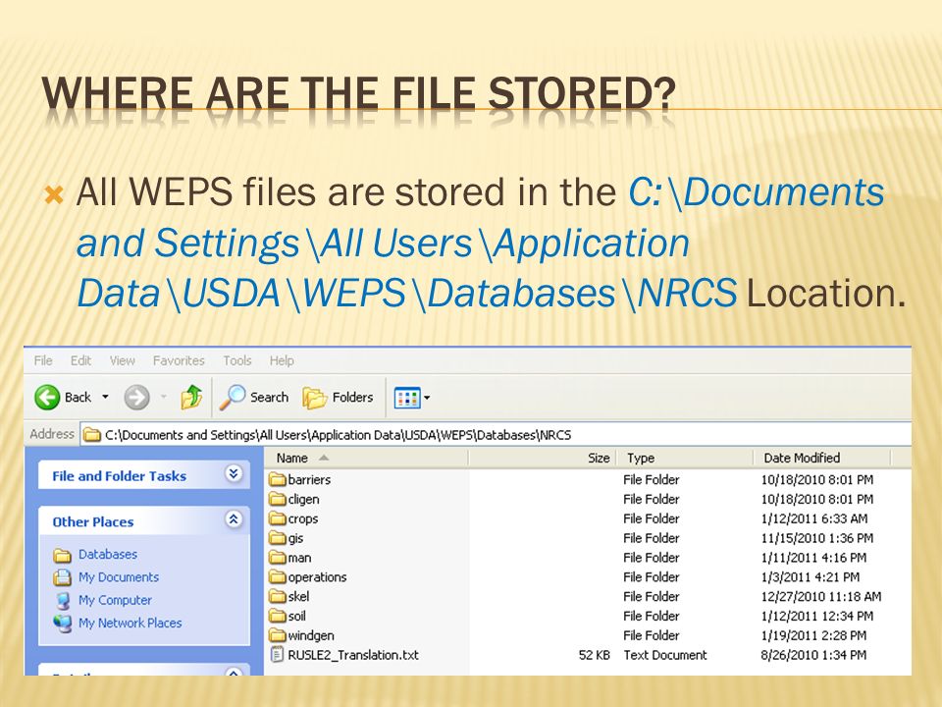Open the File menu

click(43, 360)
